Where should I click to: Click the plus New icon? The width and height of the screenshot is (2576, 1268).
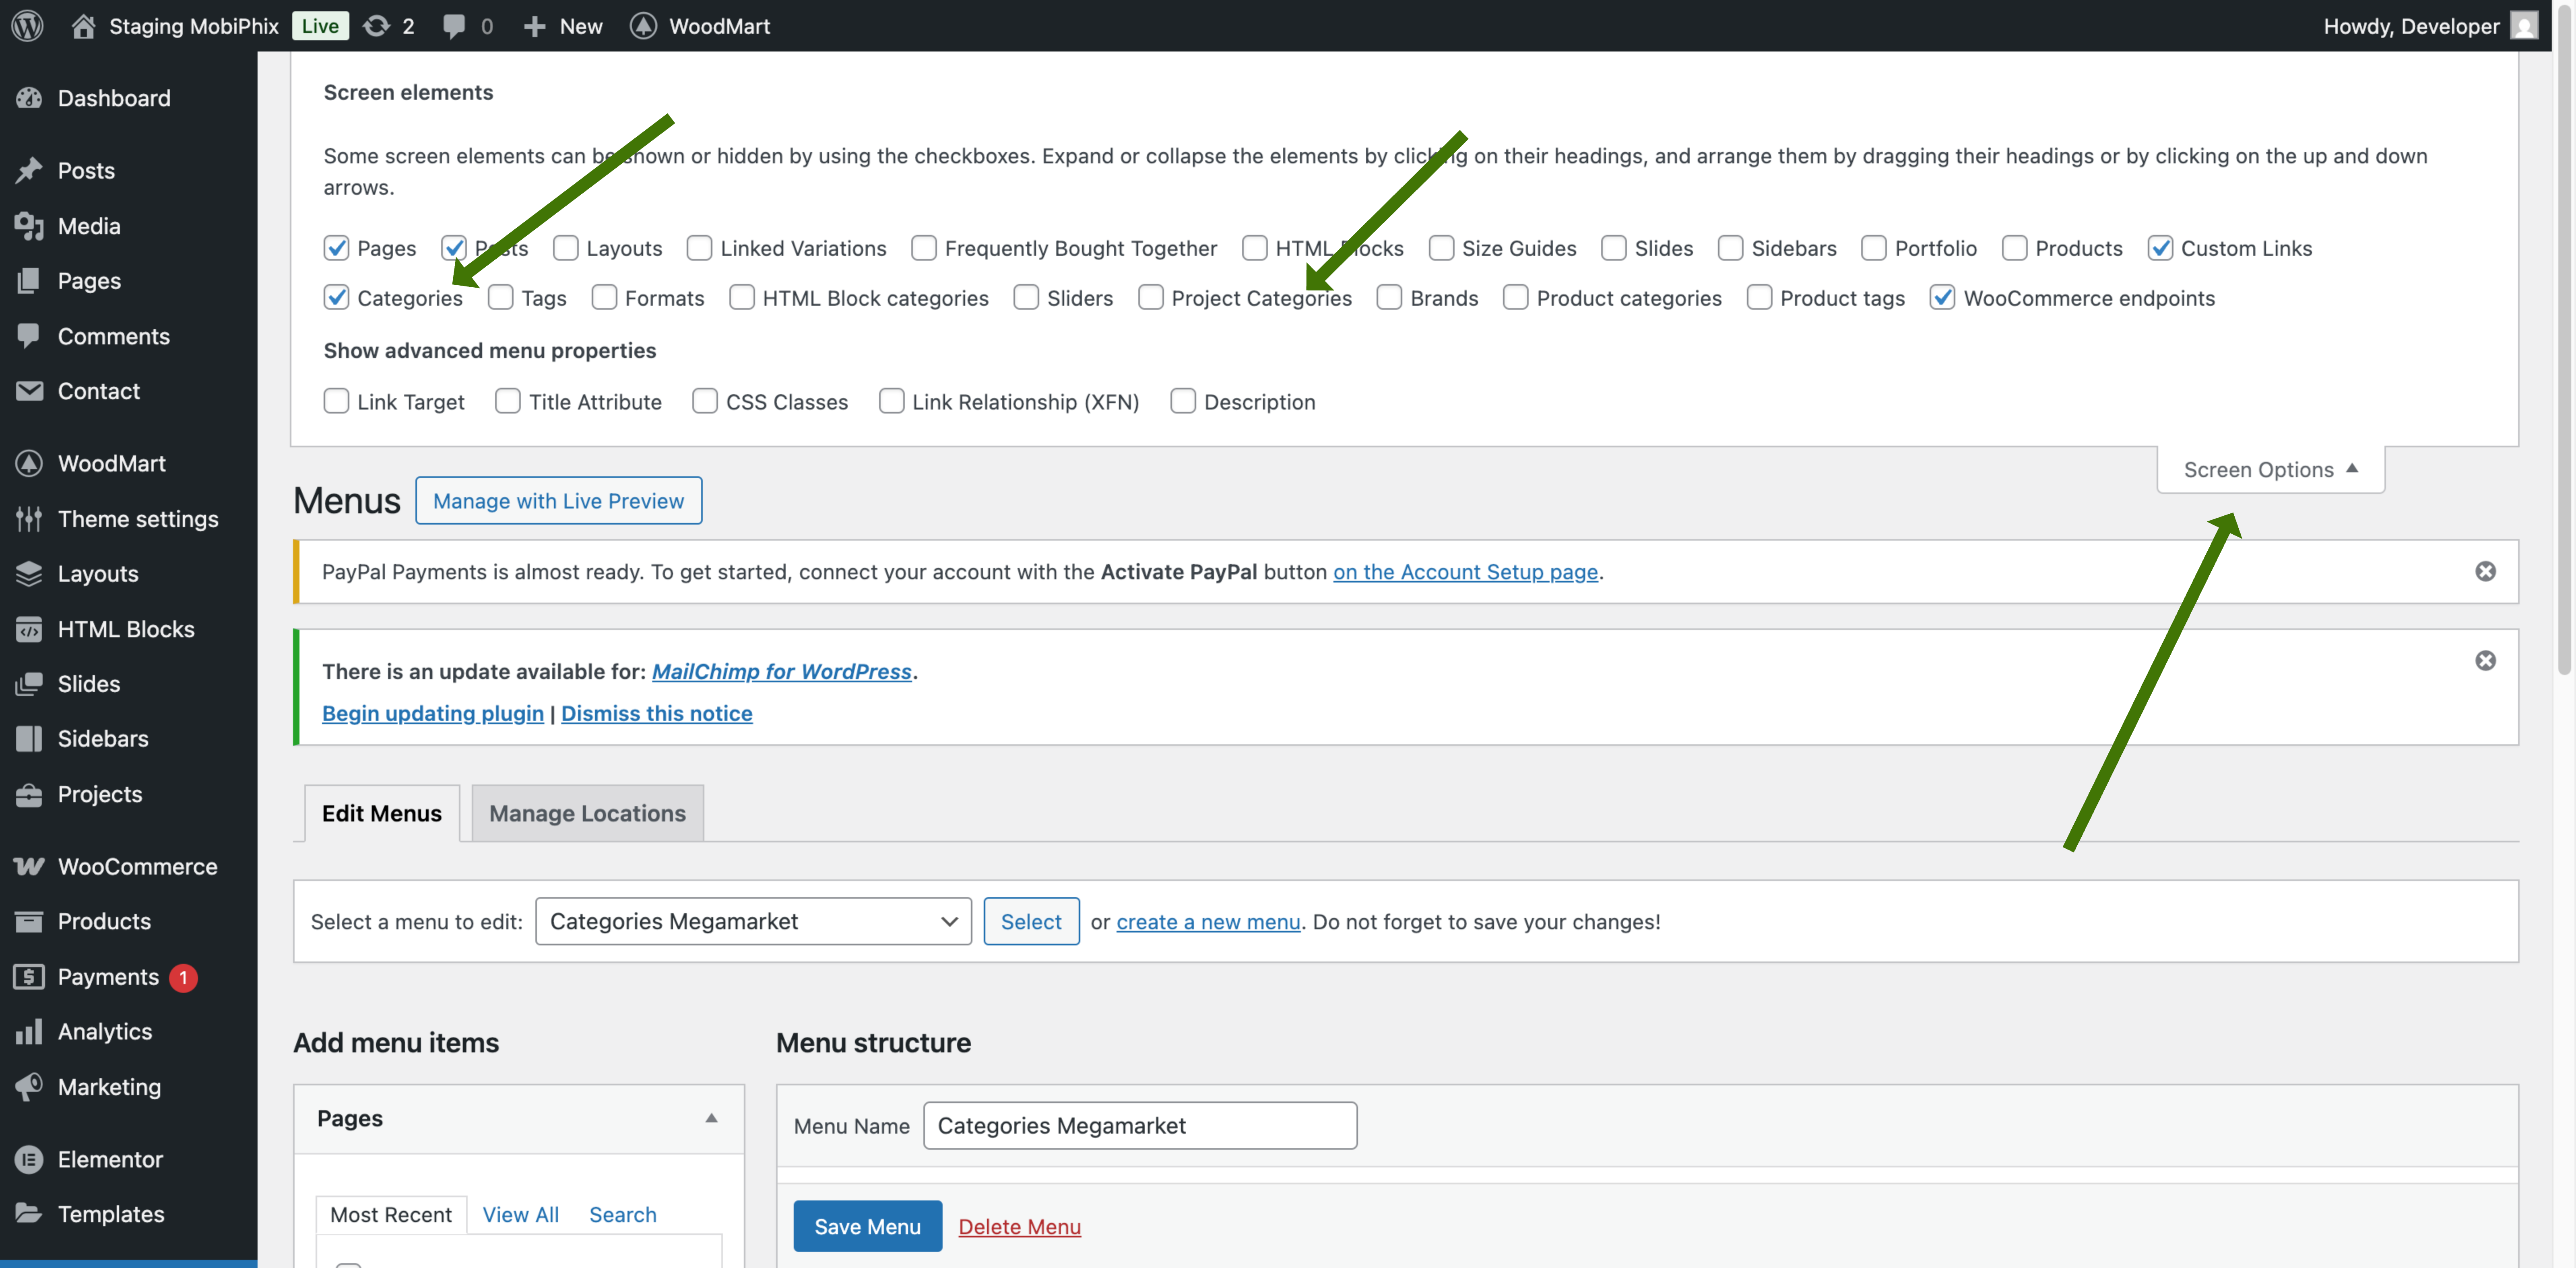coord(535,26)
